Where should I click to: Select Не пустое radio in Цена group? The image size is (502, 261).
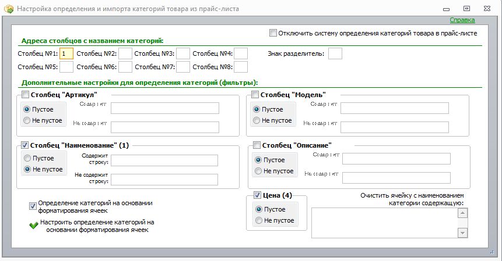259,220
